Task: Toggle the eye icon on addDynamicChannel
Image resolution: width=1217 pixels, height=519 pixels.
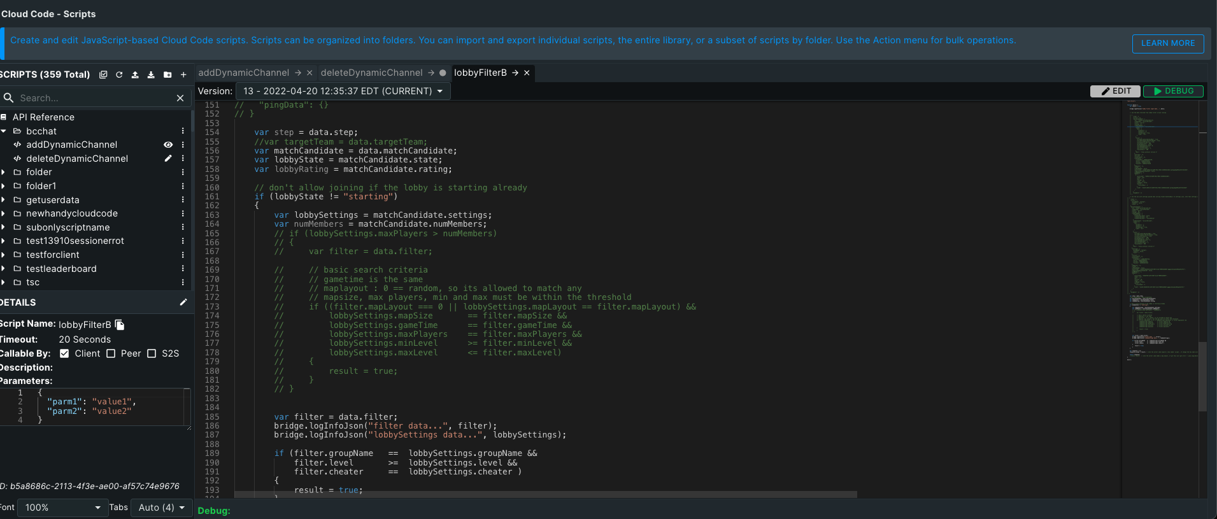Action: (x=168, y=145)
